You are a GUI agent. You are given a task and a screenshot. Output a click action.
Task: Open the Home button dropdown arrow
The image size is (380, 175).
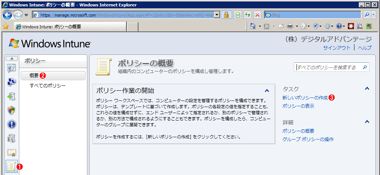point(260,26)
